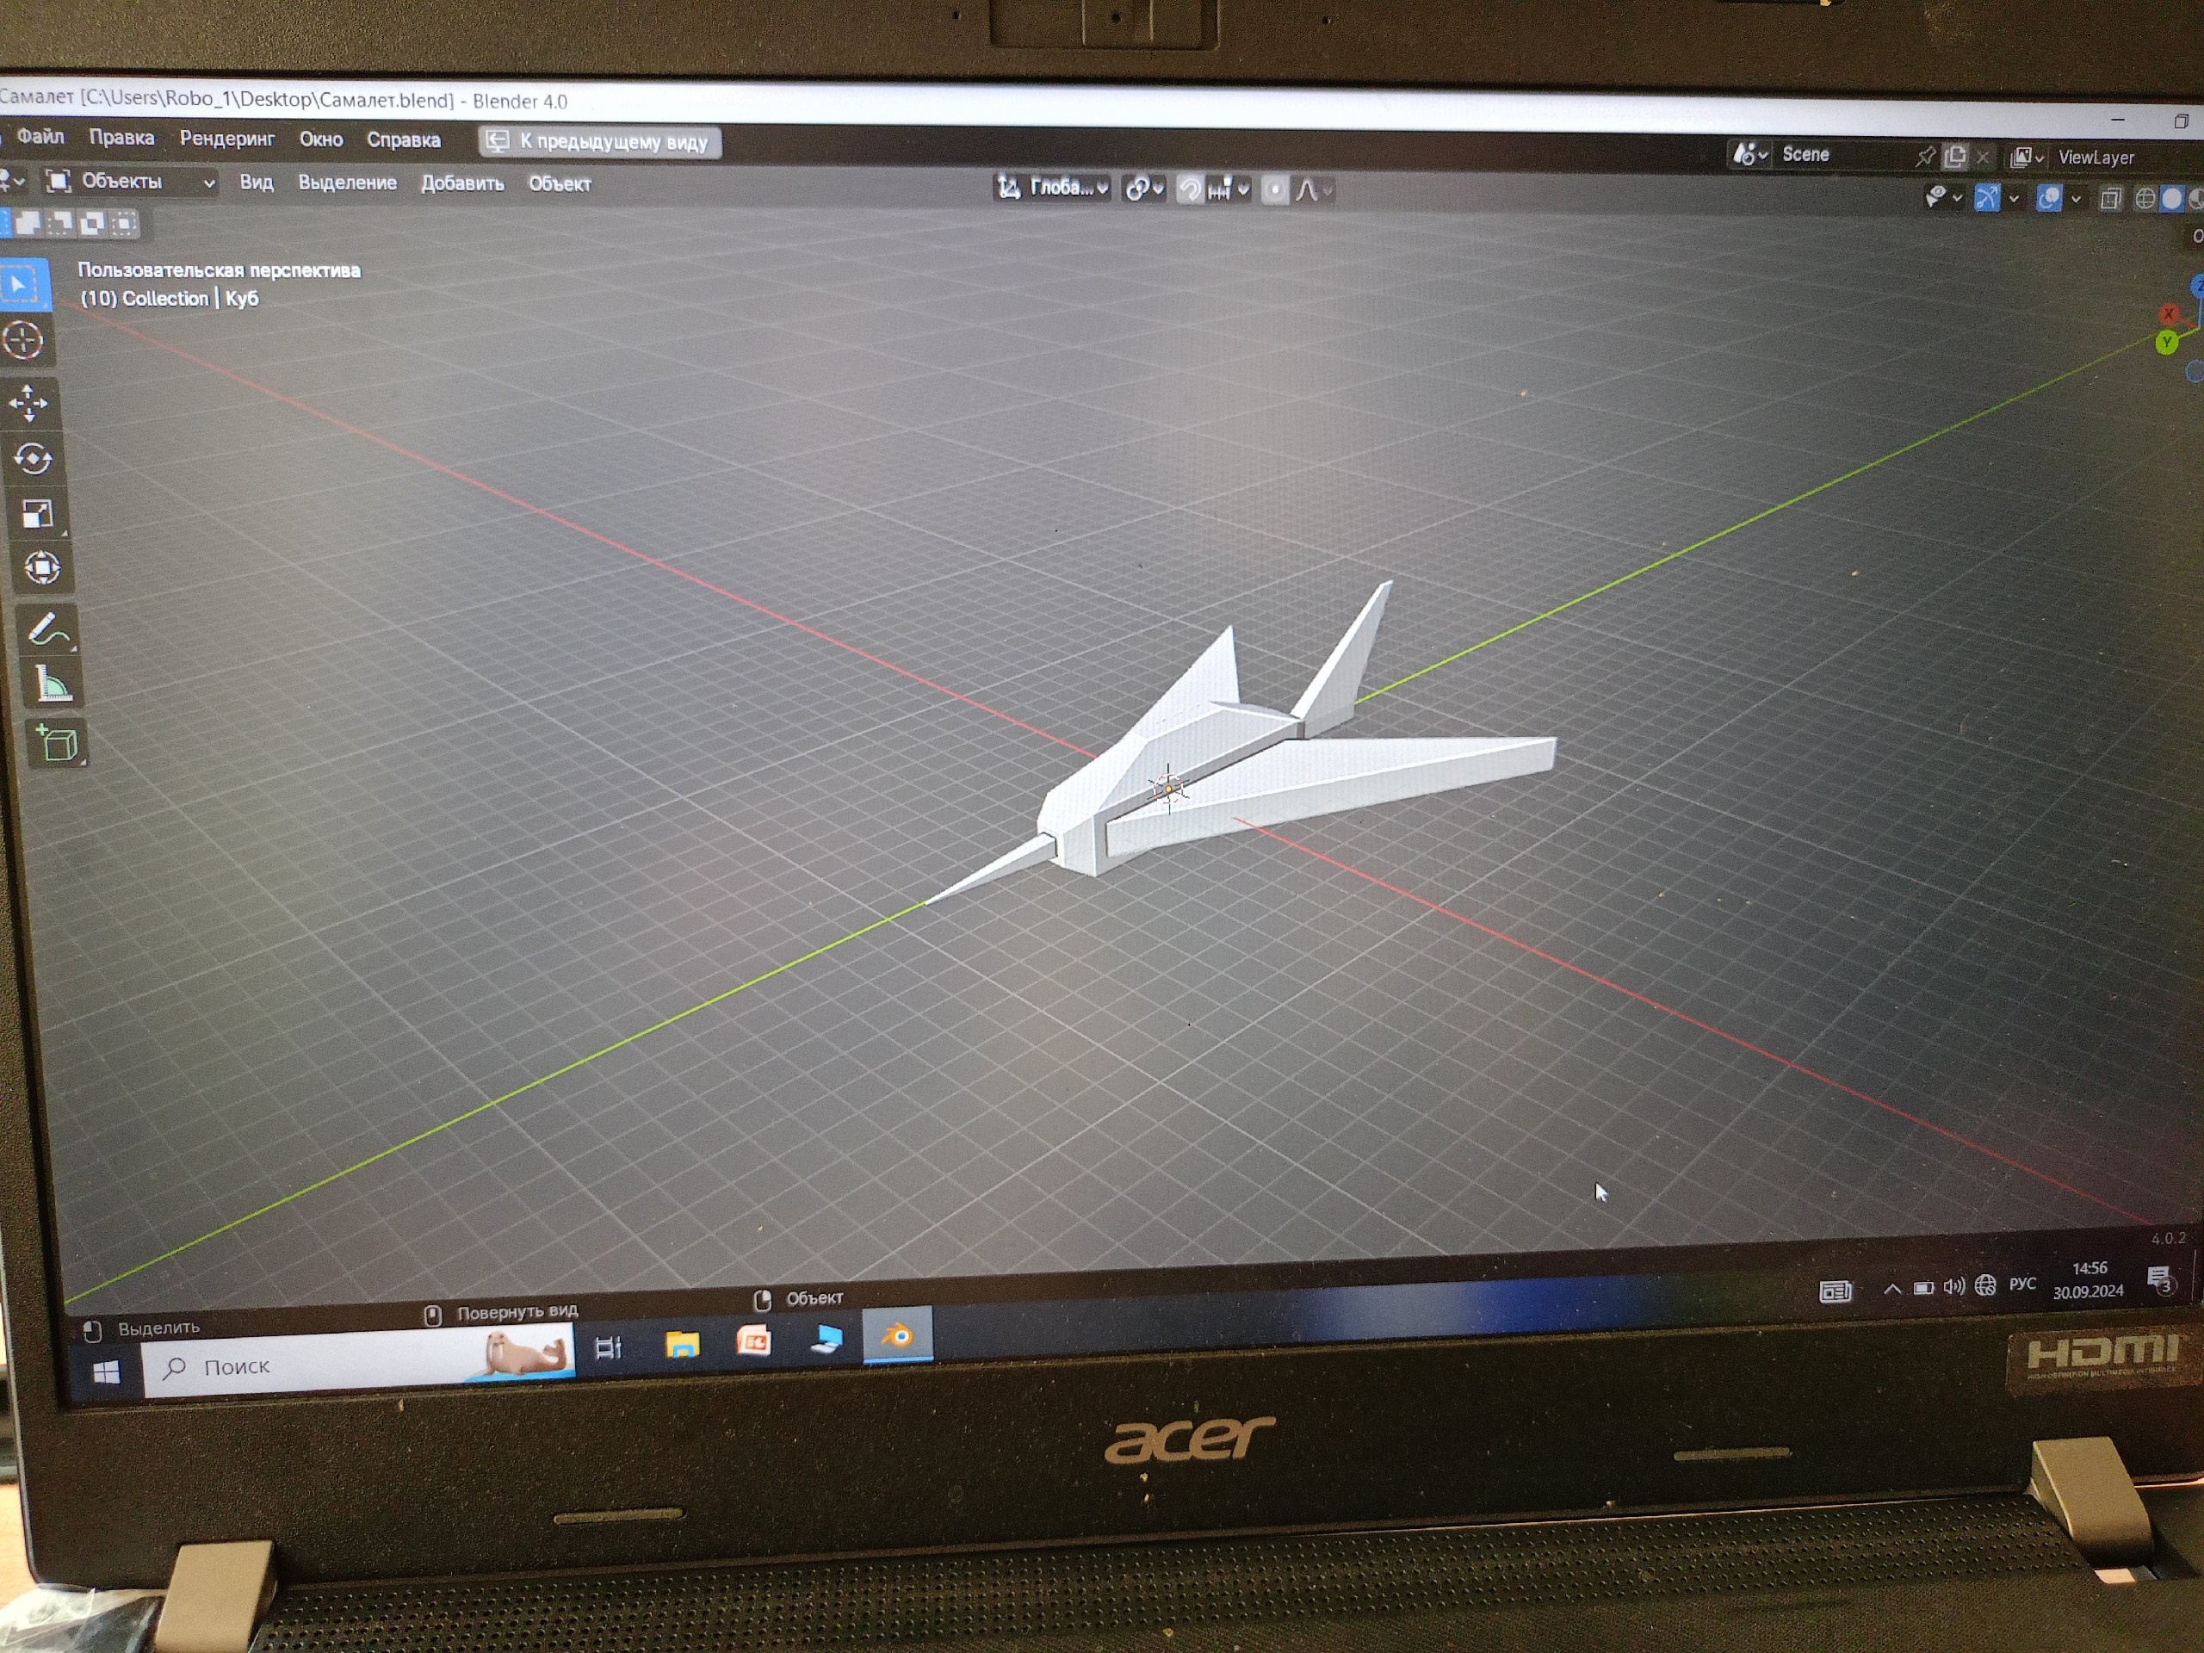The width and height of the screenshot is (2204, 1653).
Task: Open the view layer browse dropdown
Action: [2027, 158]
